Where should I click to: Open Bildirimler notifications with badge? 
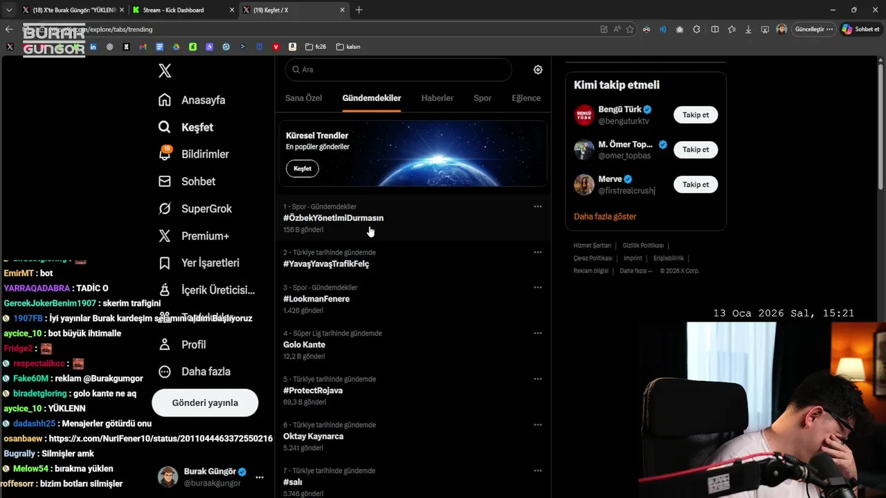click(x=193, y=154)
